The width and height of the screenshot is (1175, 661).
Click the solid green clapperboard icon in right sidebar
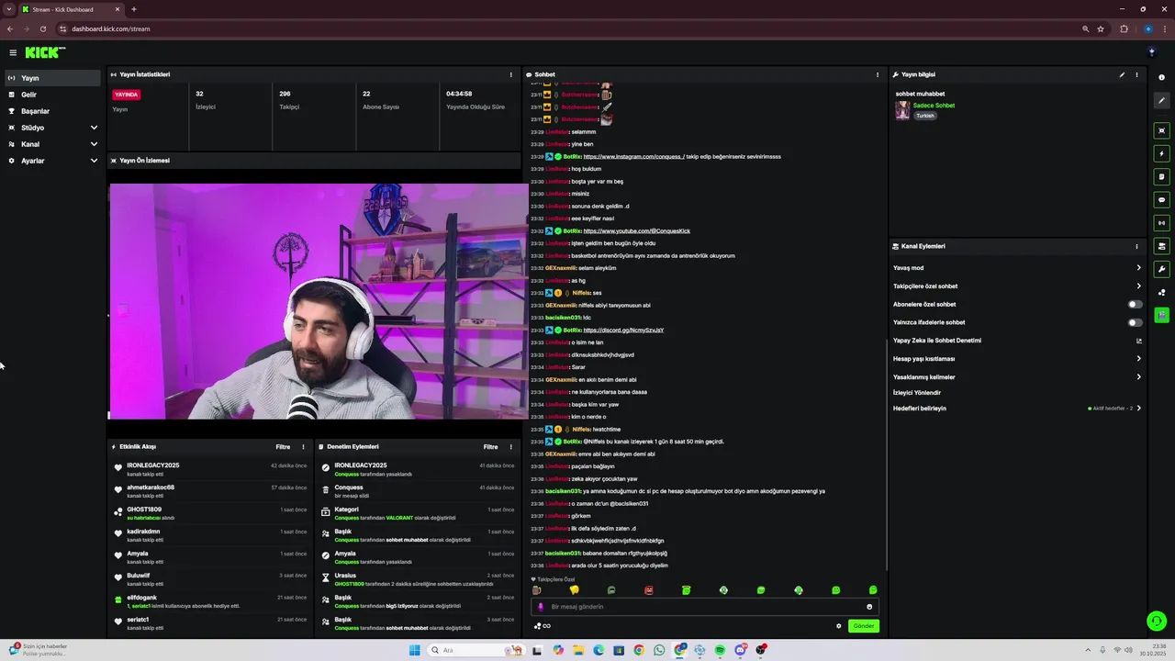click(1161, 315)
